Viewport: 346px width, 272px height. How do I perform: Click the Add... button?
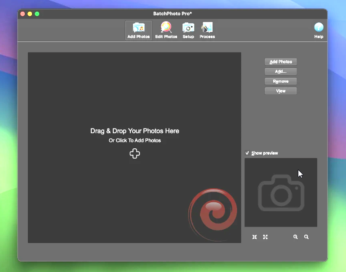click(281, 71)
